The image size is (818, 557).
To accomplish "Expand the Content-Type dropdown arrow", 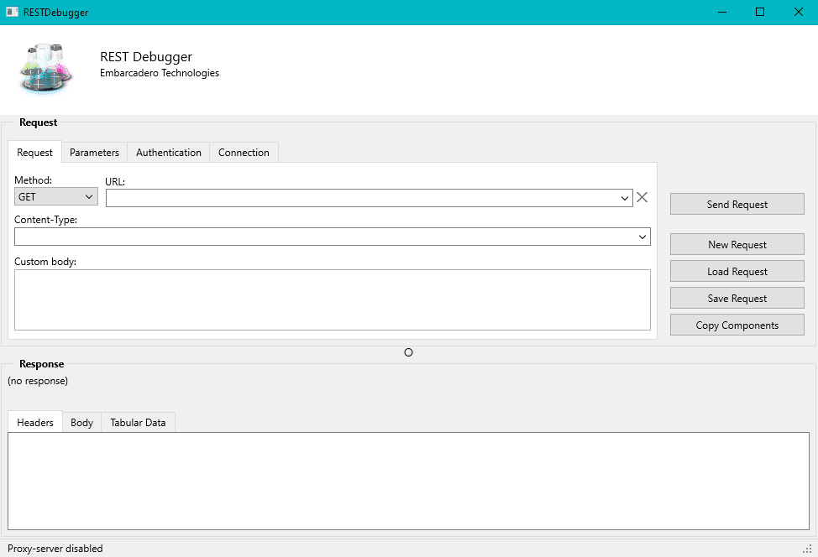I will (x=642, y=237).
